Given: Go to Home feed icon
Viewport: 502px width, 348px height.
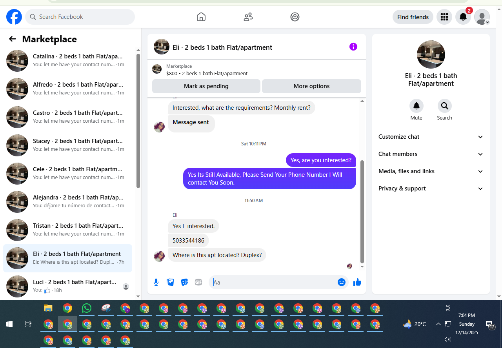Looking at the screenshot, I should point(201,17).
